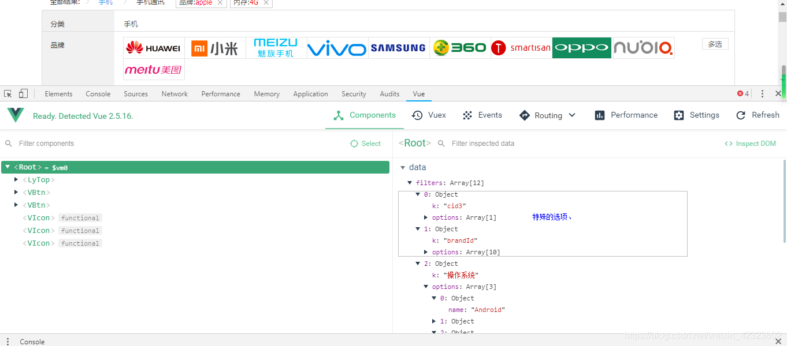Viewport: 787px width, 346px height.
Task: Select the Vue DevTools tab
Action: (x=418, y=94)
